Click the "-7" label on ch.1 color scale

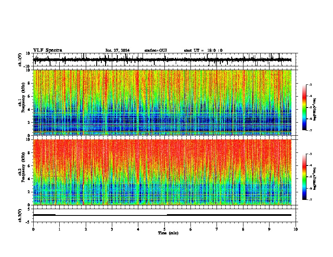[310, 130]
